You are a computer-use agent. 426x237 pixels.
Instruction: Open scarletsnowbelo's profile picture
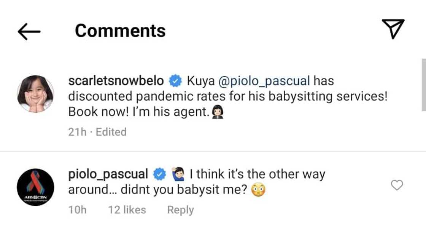click(x=35, y=94)
